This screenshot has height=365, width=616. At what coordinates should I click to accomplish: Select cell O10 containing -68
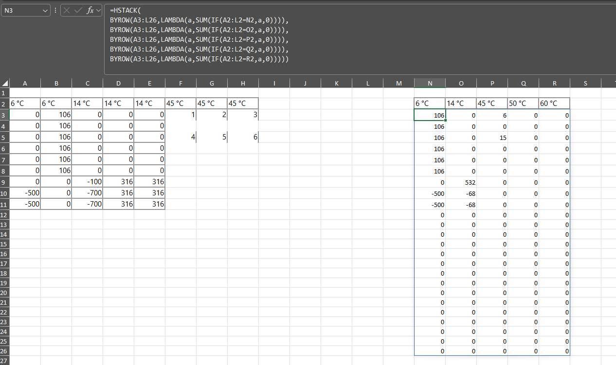[461, 193]
